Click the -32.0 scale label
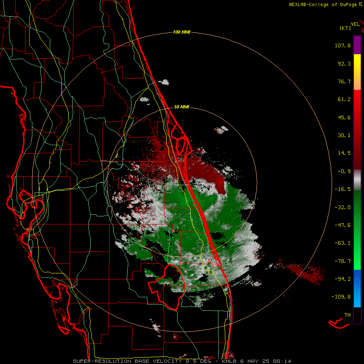This screenshot has height=364, width=364. coord(343,207)
